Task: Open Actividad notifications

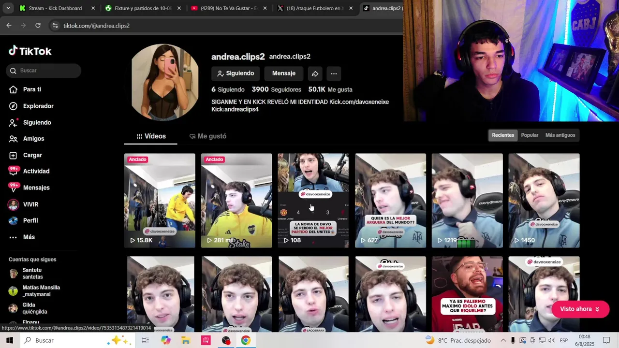Action: point(29,171)
